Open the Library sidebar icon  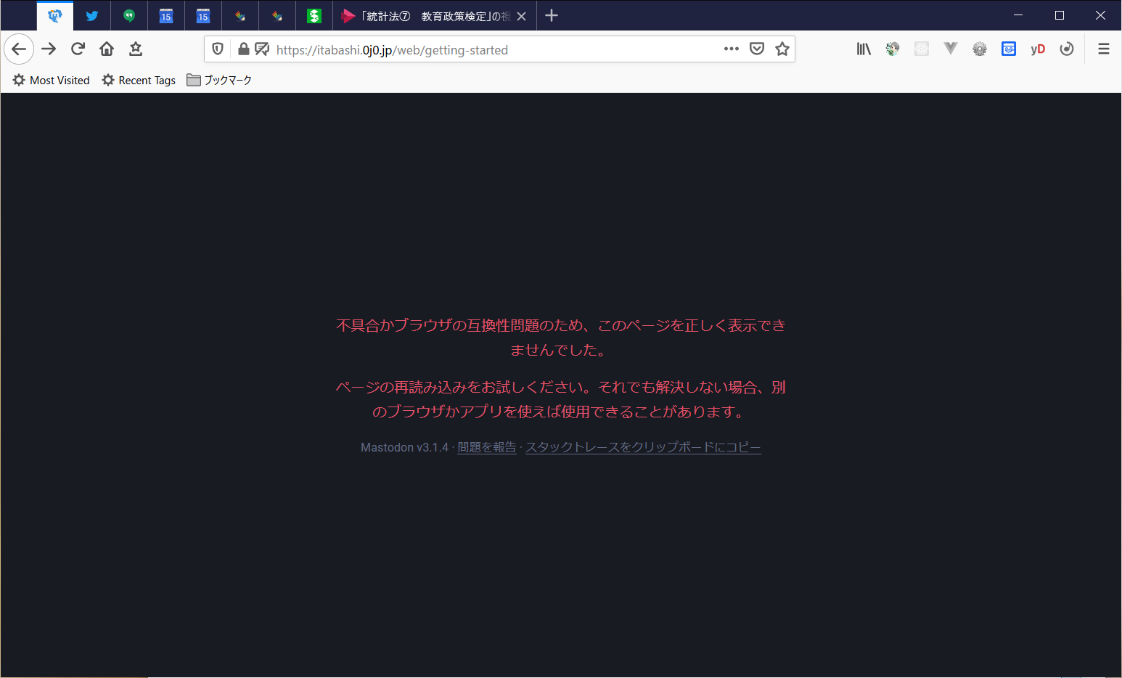coord(864,49)
